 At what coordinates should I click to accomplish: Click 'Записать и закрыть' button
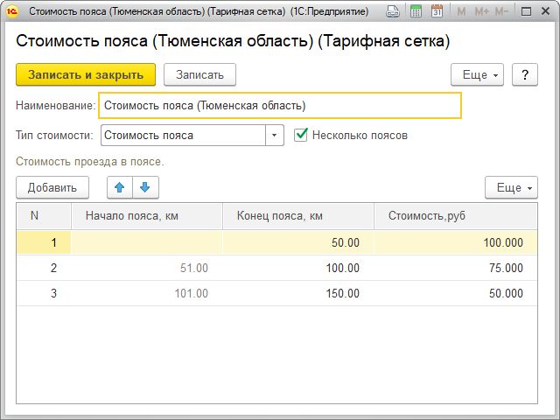pos(86,75)
